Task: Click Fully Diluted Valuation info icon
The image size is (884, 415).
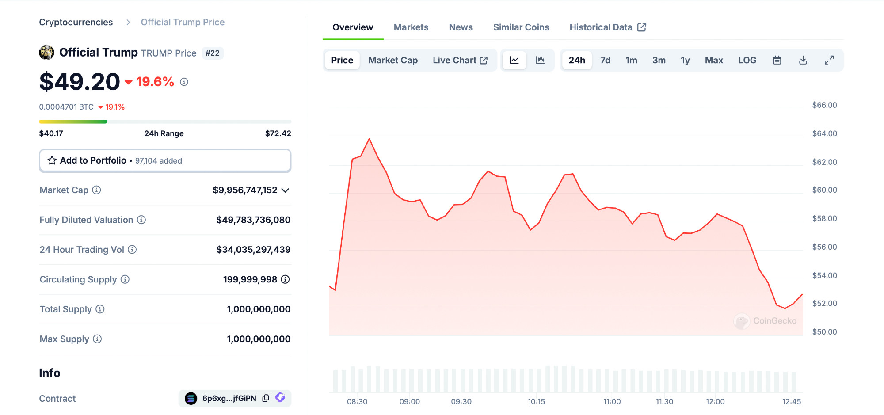Action: click(141, 220)
